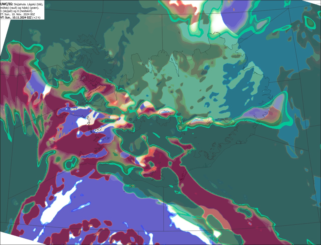Screen dimensions: 321x245
Task: Click 'miðský (rauð)' in the legend
Action: click(9, 8)
